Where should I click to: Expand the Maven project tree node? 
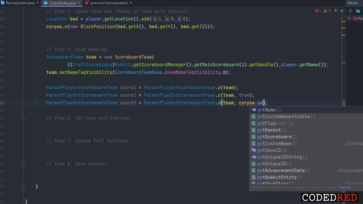point(349,18)
